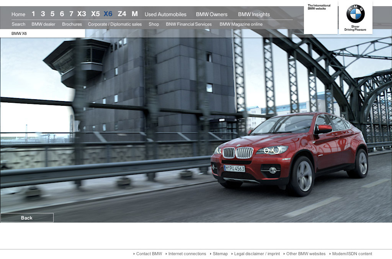Open the 1 Series model page
This screenshot has height=259, width=392.
click(33, 14)
